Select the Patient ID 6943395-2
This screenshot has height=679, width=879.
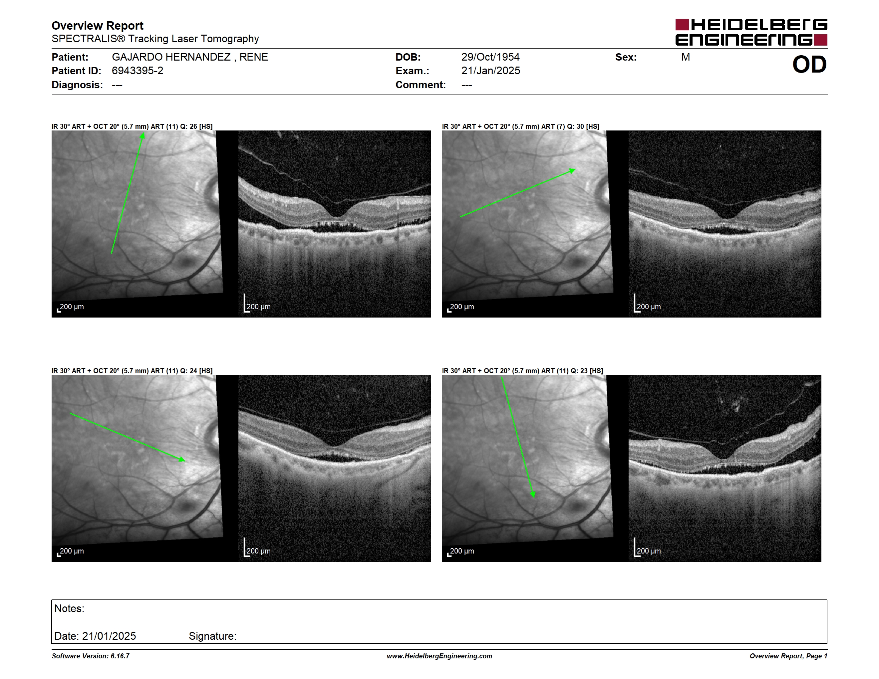coord(137,71)
